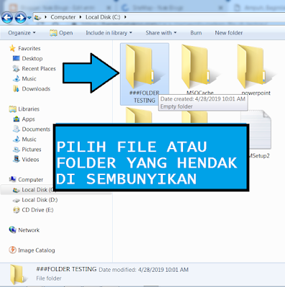Select Libraries in navigation pane
Screen dimensions: 285x287
[x=29, y=109]
